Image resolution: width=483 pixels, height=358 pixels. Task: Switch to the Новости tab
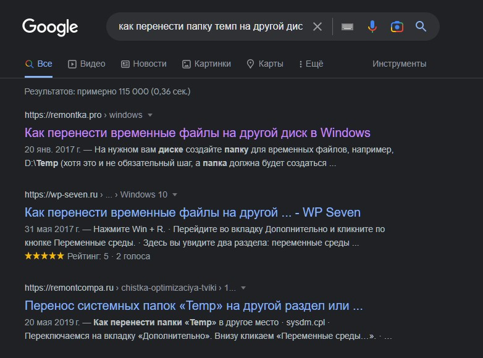(x=144, y=64)
